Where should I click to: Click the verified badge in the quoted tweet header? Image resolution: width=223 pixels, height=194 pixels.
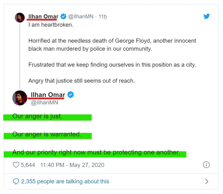tap(63, 16)
